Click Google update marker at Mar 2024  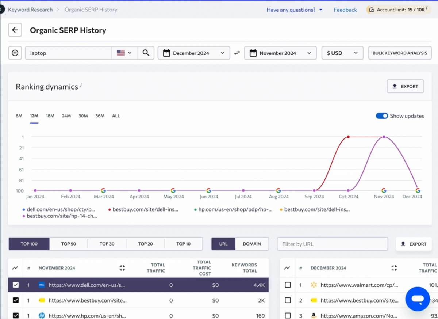104,190
